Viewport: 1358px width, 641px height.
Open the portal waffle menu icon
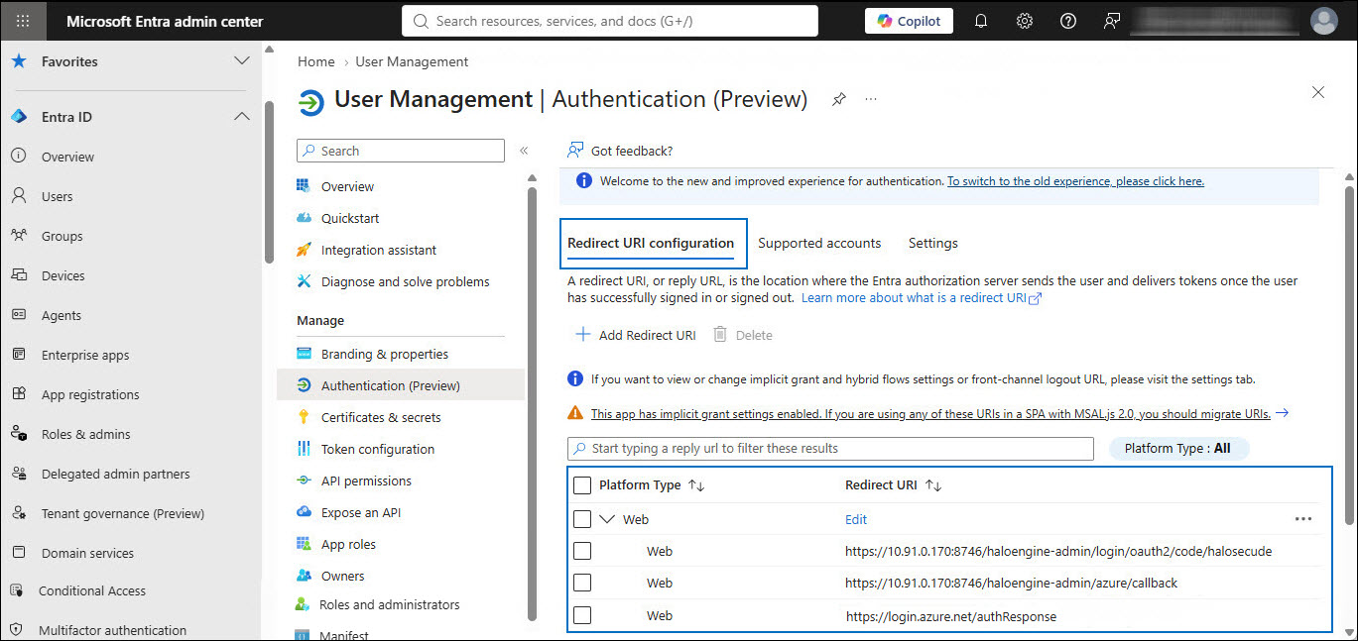pyautogui.click(x=24, y=21)
